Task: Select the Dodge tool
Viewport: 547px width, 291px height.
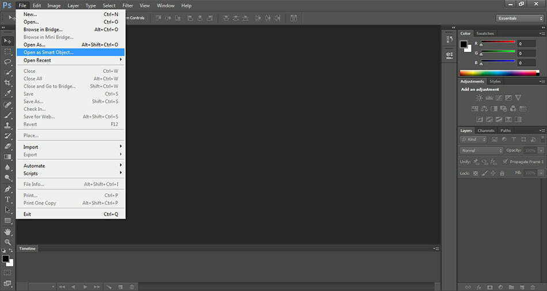Action: pyautogui.click(x=7, y=178)
